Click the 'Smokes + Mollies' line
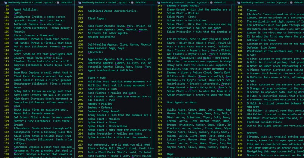Viewport: 304px width, 158px height. (x=100, y=104)
